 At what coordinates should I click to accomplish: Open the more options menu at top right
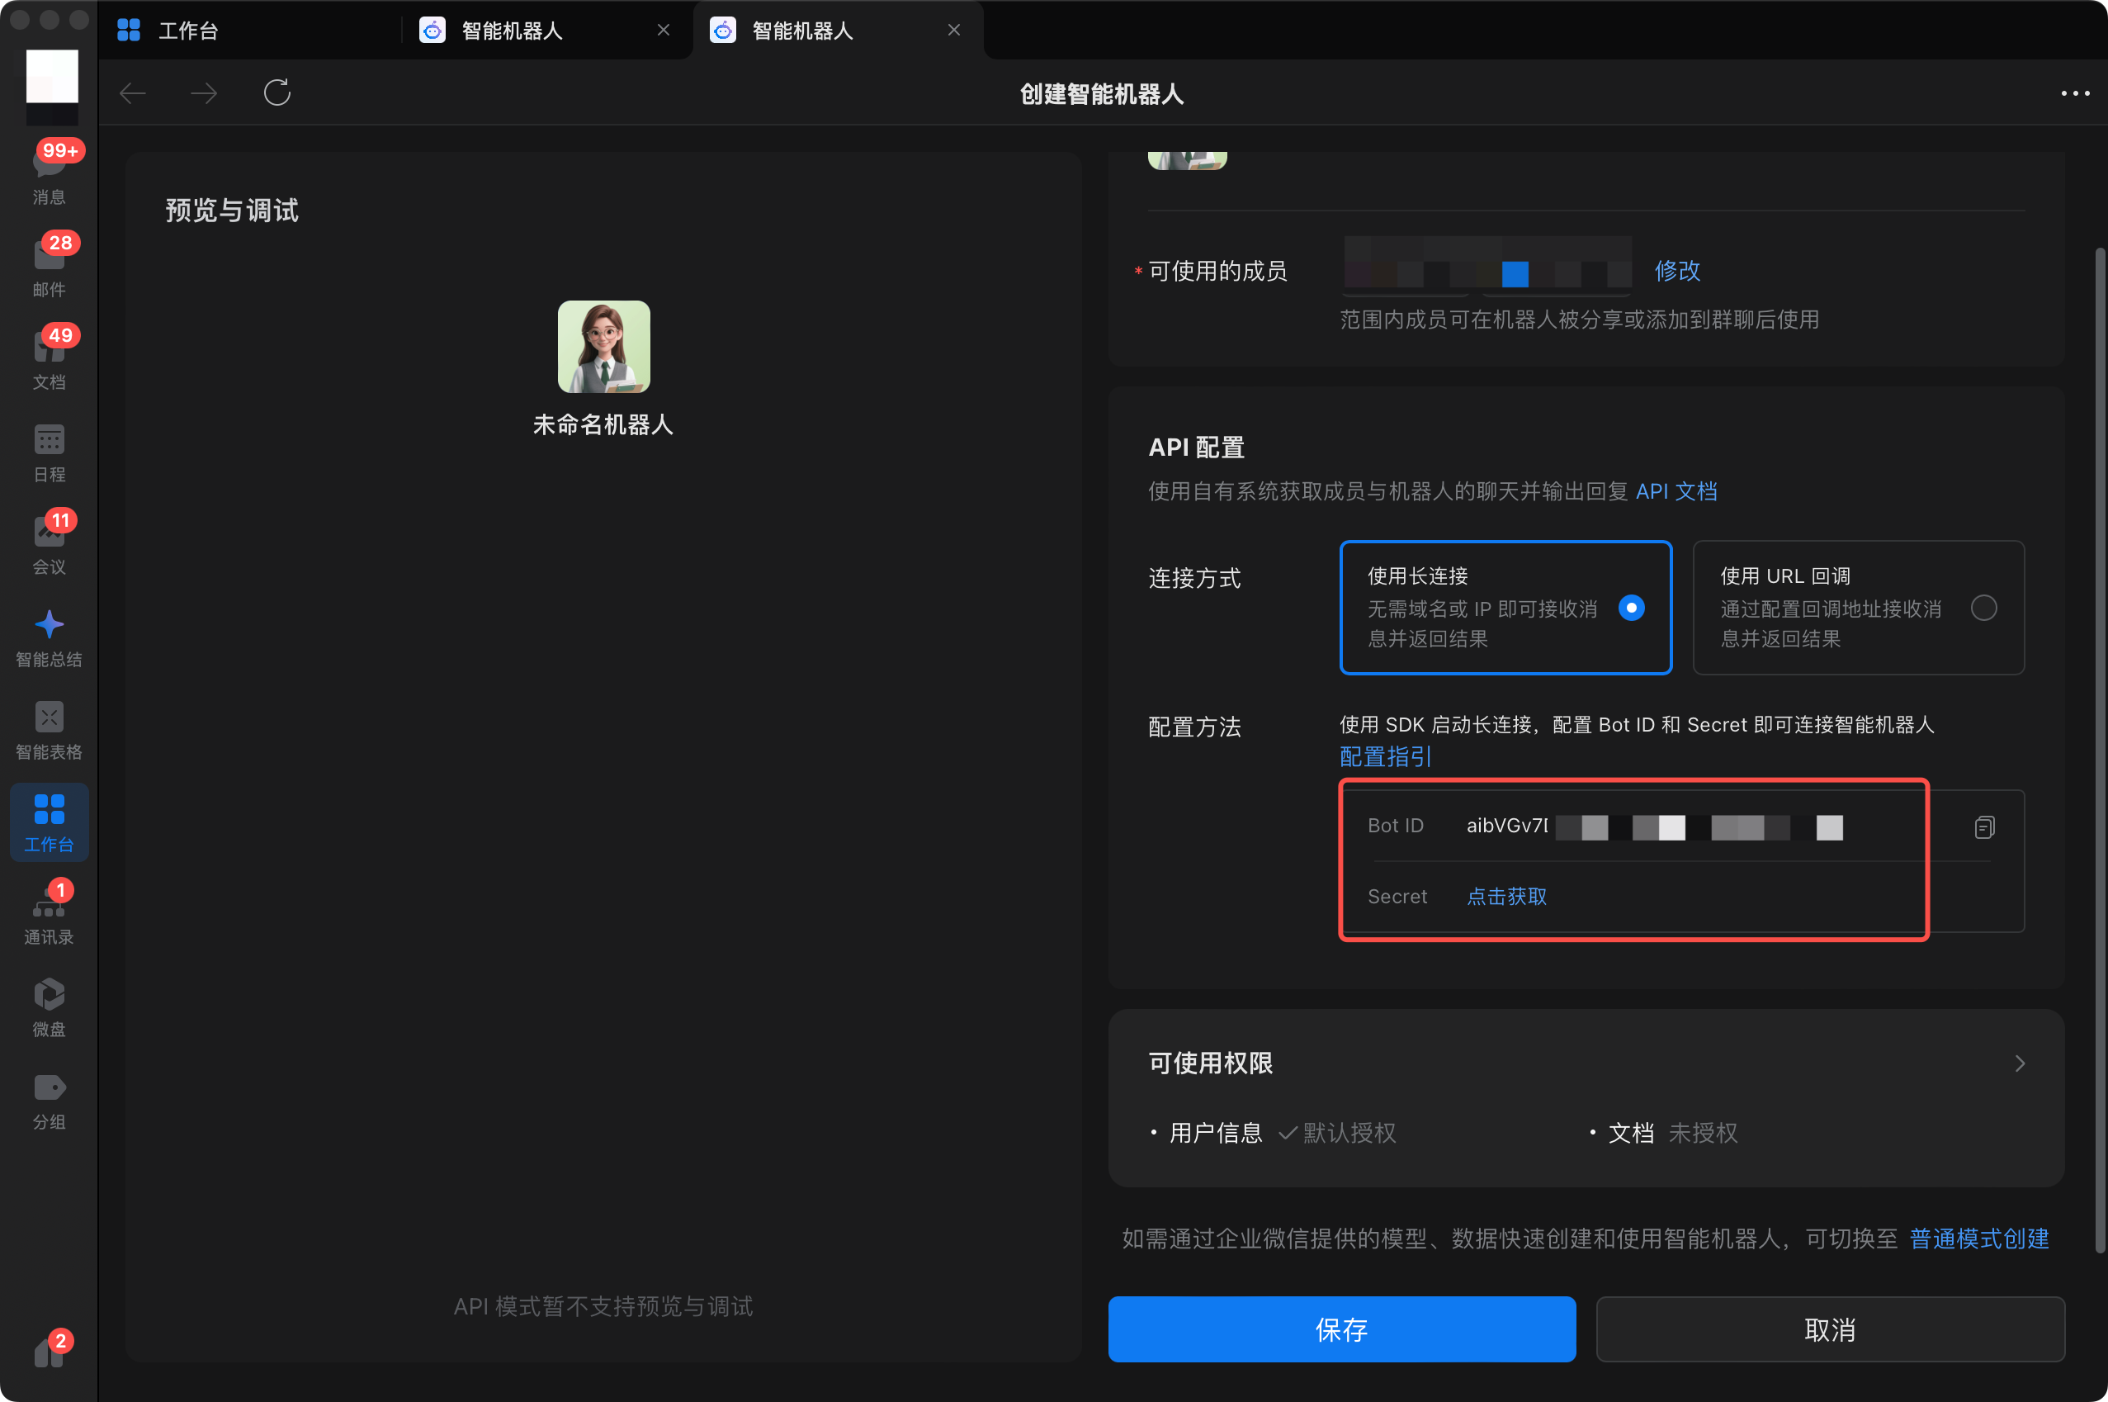tap(2074, 93)
